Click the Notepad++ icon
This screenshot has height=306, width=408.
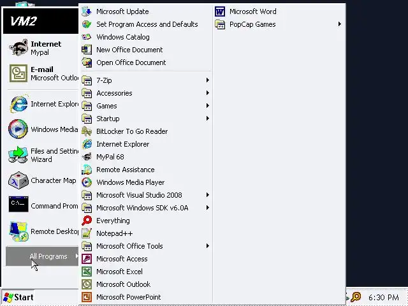[x=87, y=233]
